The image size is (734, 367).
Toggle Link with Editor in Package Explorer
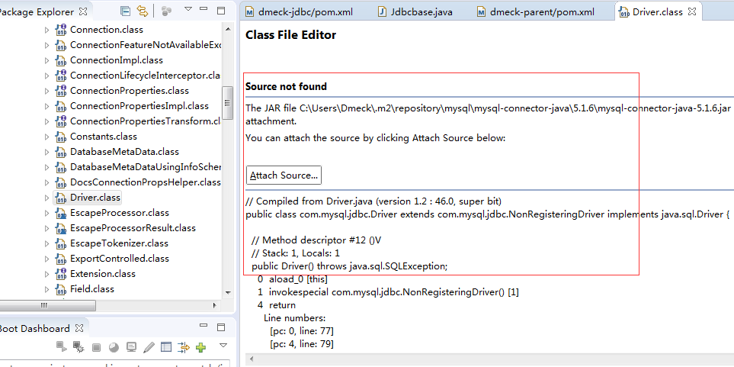[x=143, y=11]
